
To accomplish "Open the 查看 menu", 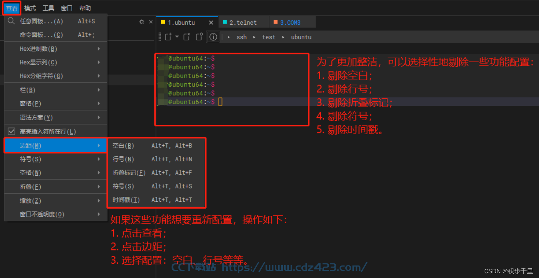I will coord(12,8).
